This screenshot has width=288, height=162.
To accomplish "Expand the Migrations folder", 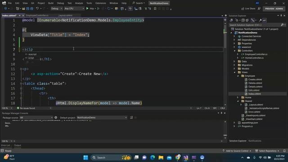I will coord(234,65).
